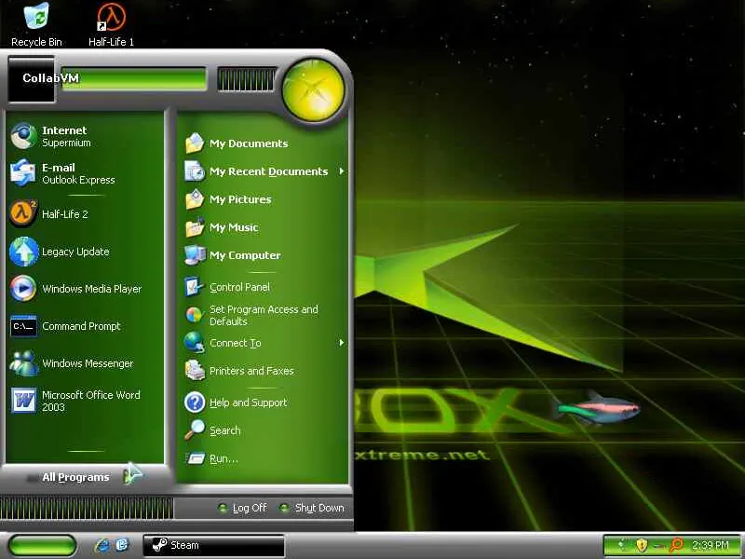Click the 2:39 PM clock
This screenshot has width=745, height=559.
coord(710,545)
